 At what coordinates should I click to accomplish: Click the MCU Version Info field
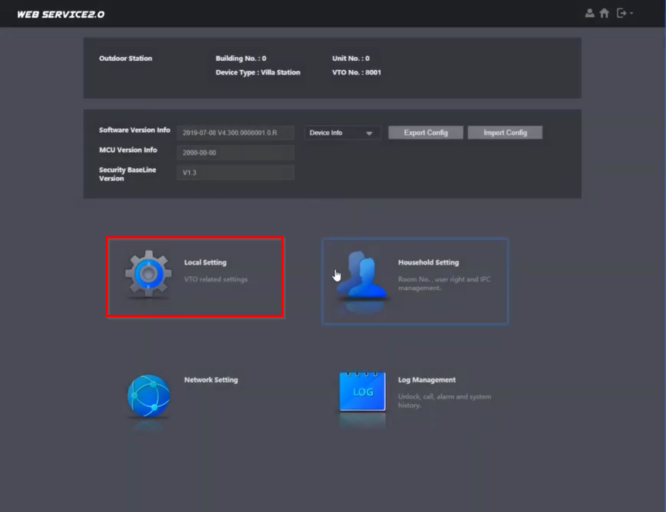235,153
